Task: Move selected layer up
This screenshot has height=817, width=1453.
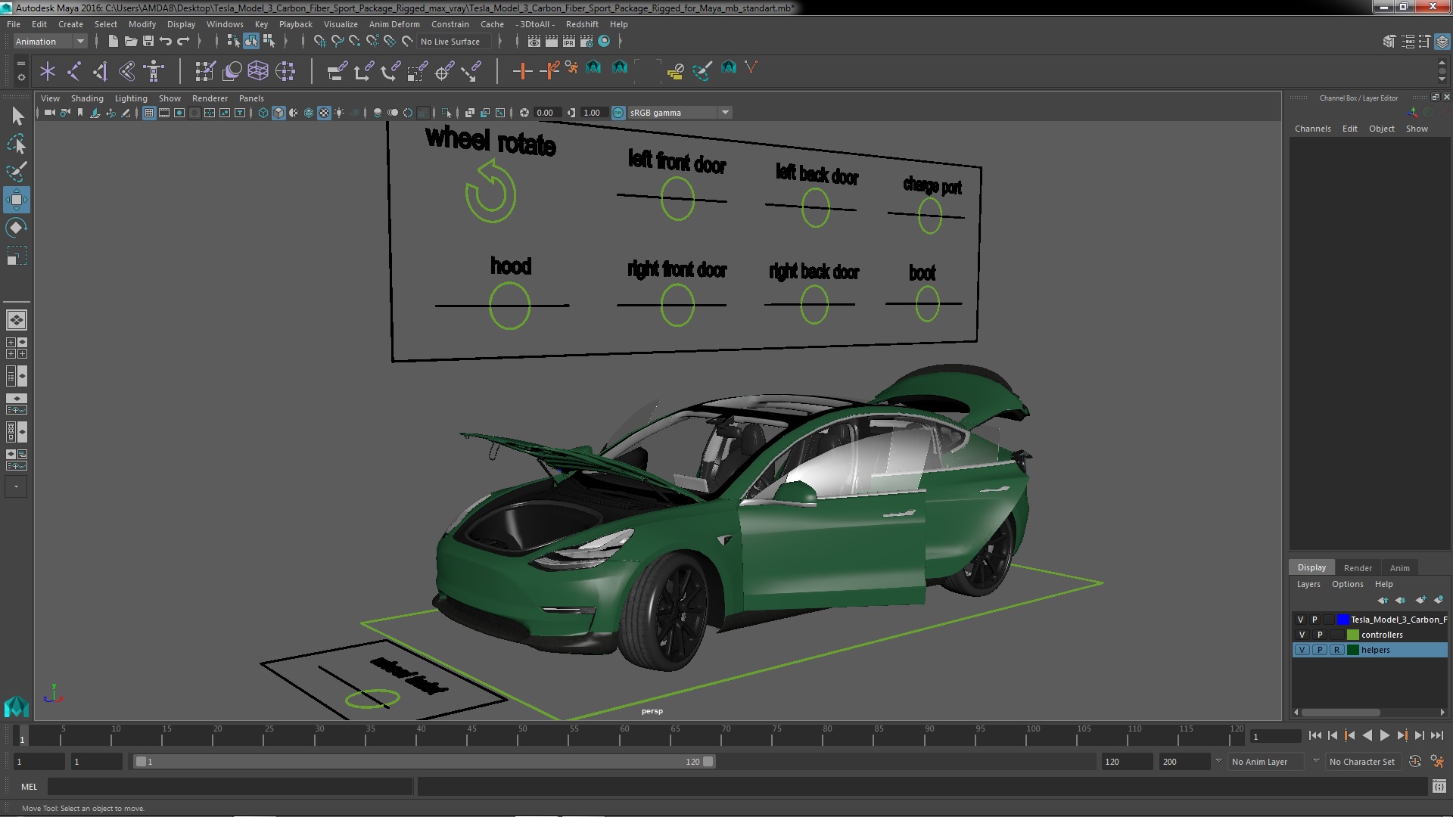Action: [x=1383, y=600]
